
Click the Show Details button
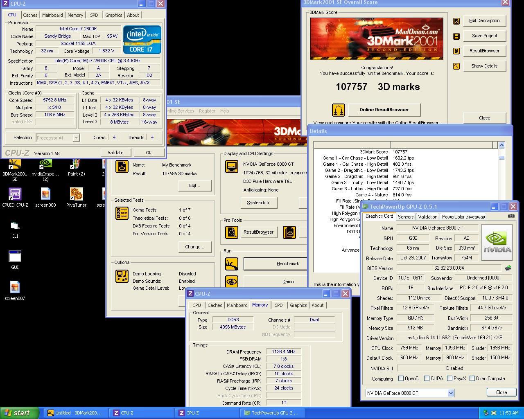485,66
